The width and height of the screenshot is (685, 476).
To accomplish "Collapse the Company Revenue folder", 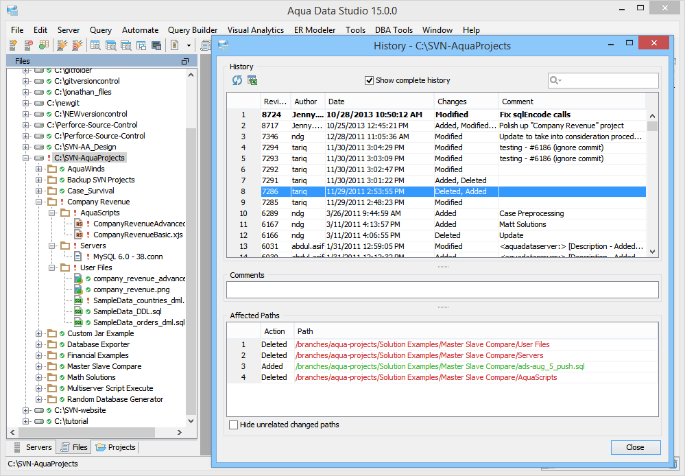I will tap(40, 202).
